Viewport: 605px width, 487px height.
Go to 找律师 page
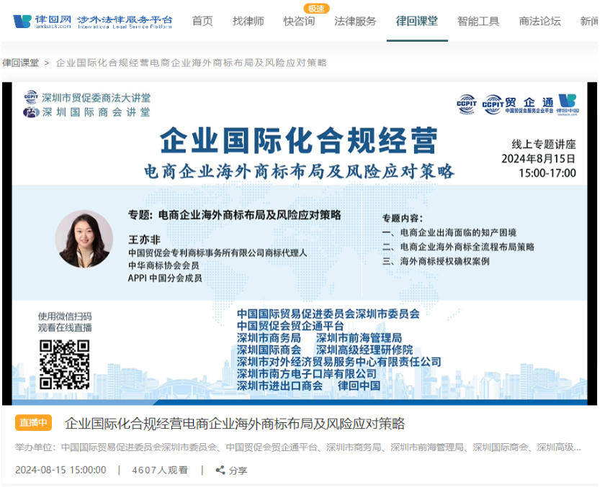[x=248, y=21]
